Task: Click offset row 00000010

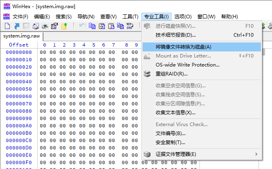Action: coord(19,60)
